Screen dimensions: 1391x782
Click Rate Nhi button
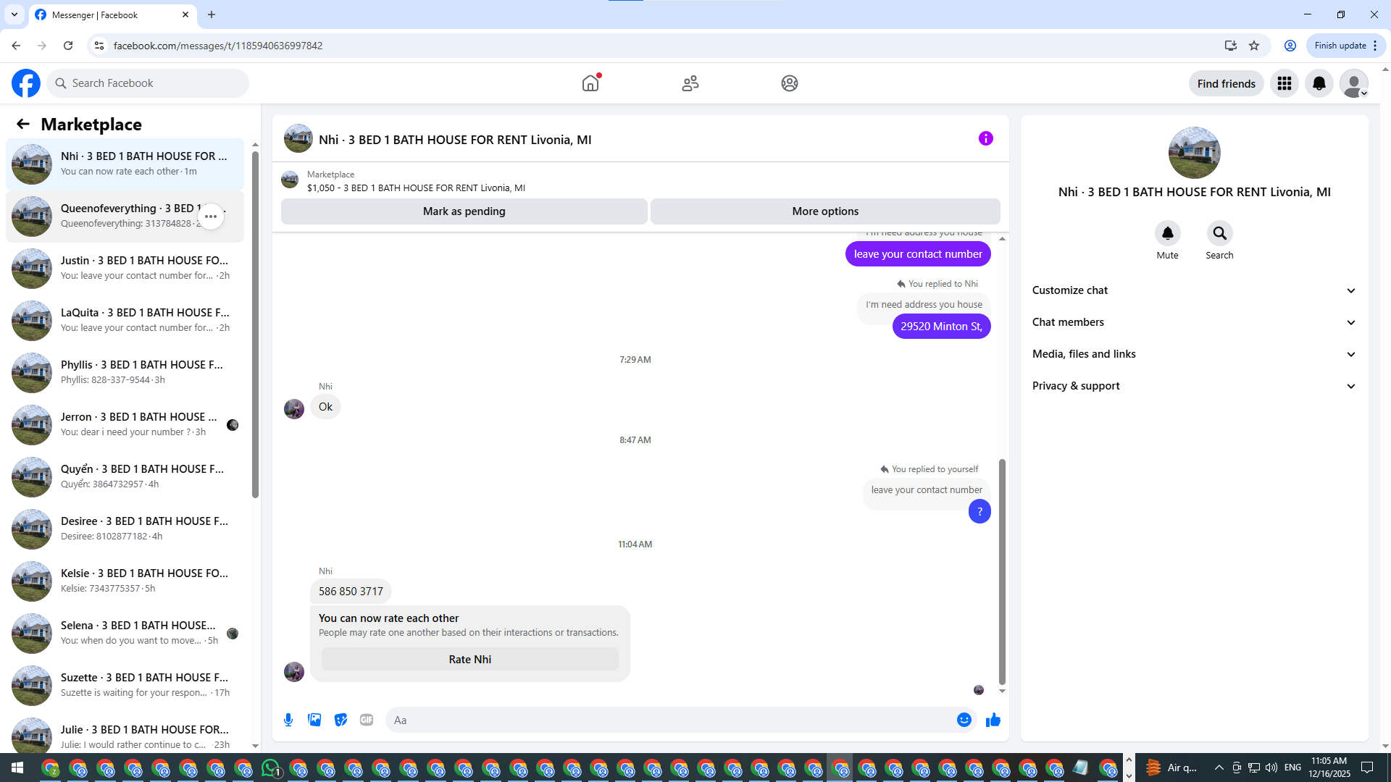(x=470, y=660)
